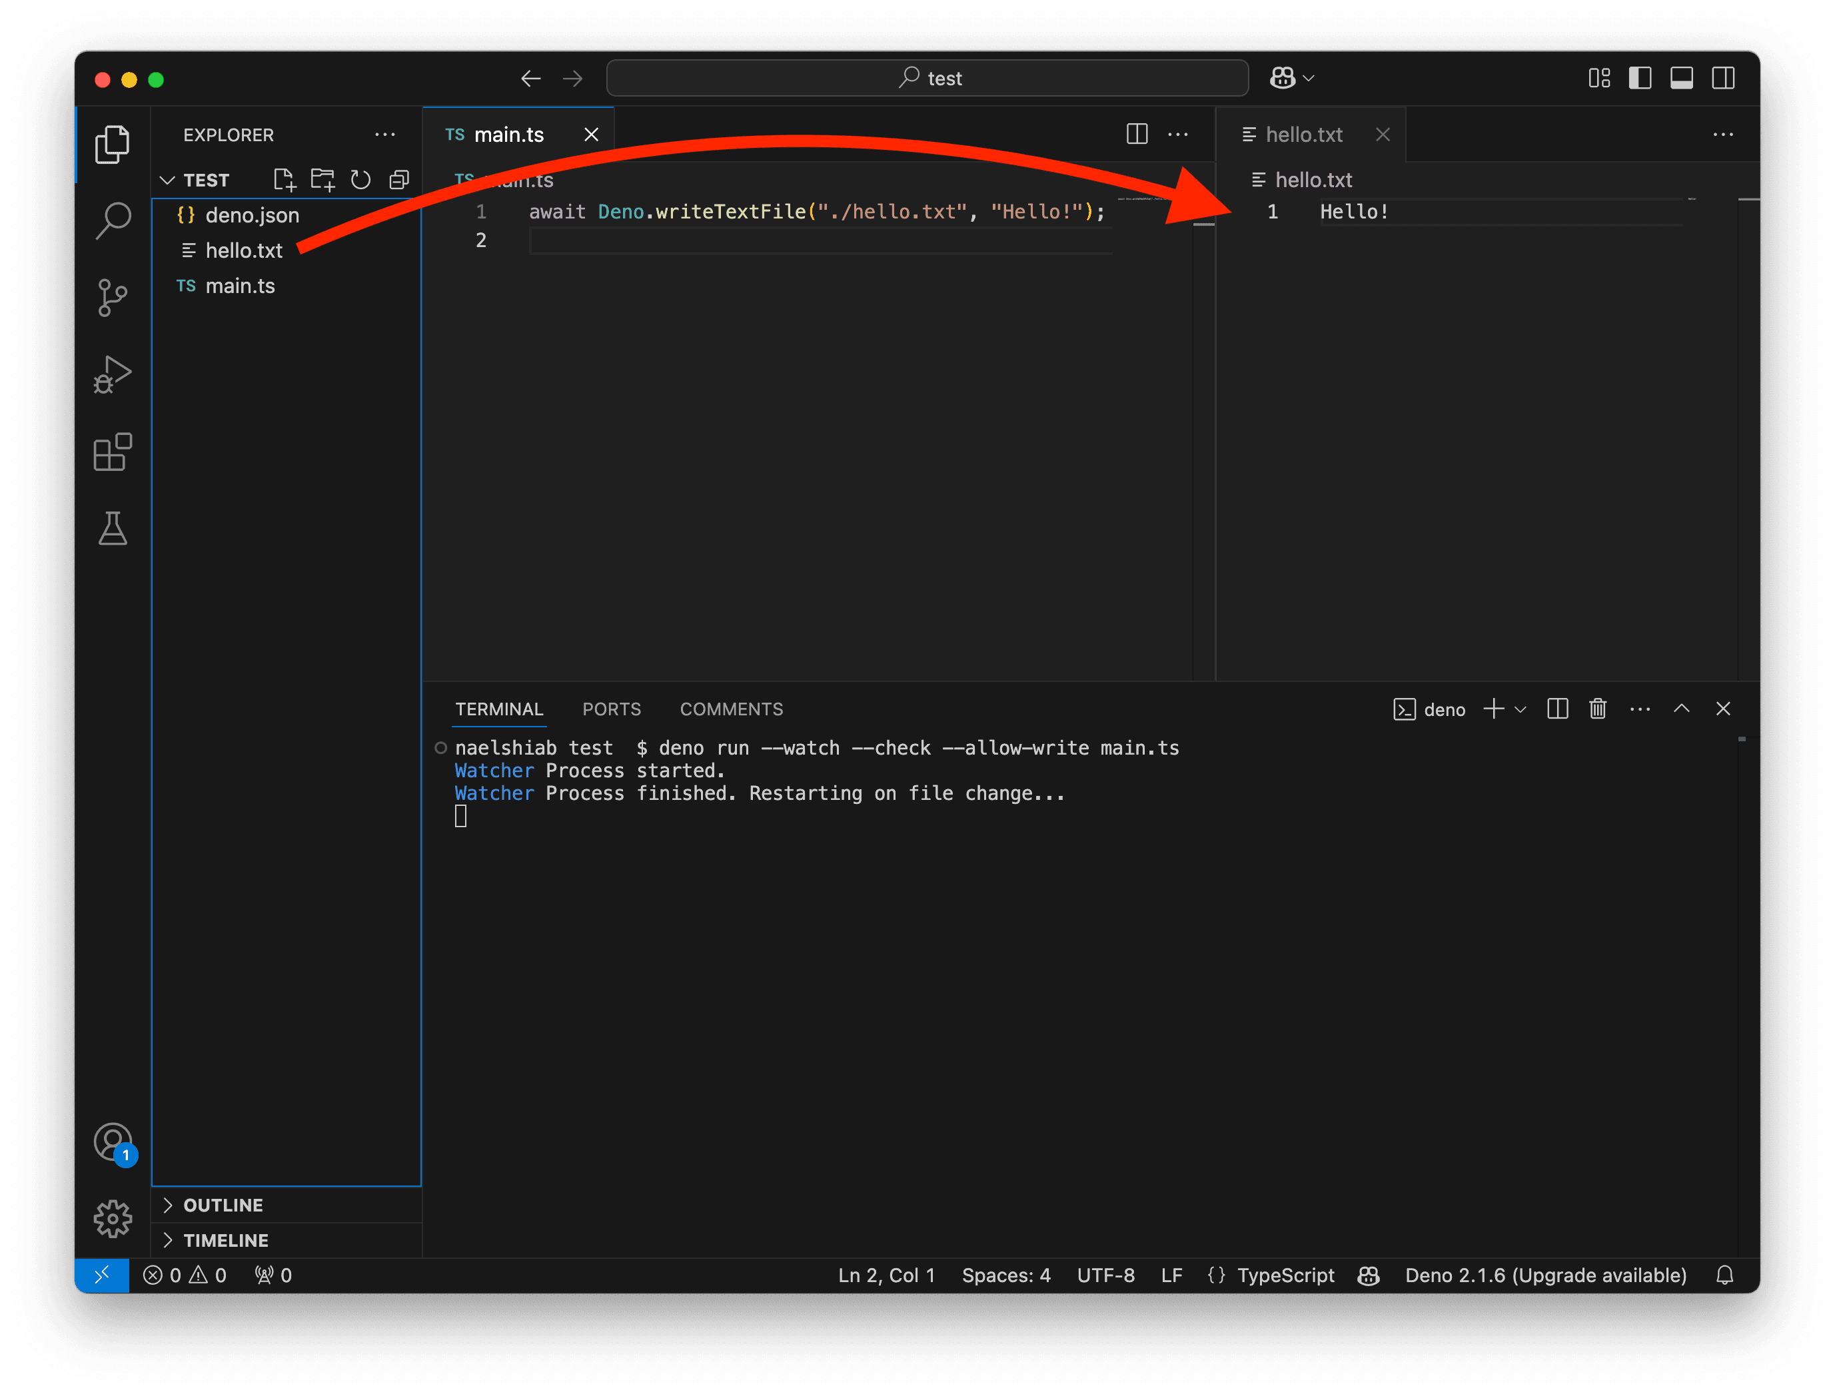
Task: Open the Explorer view in activity bar
Action: pyautogui.click(x=112, y=145)
